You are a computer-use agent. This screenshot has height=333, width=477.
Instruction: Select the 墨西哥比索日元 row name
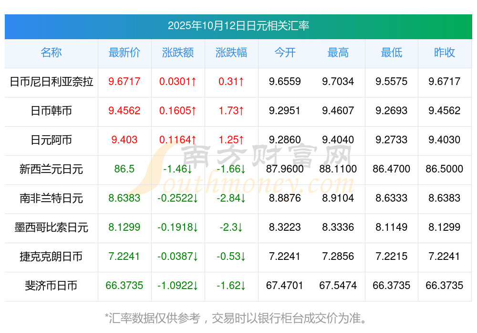51,227
